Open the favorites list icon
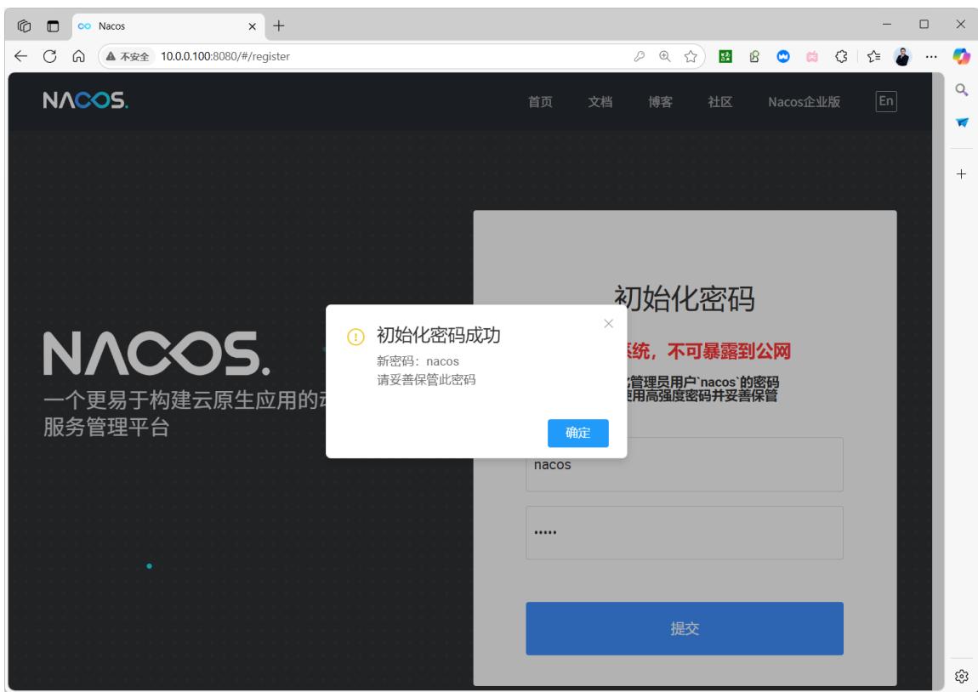Image resolution: width=978 pixels, height=692 pixels. (874, 56)
